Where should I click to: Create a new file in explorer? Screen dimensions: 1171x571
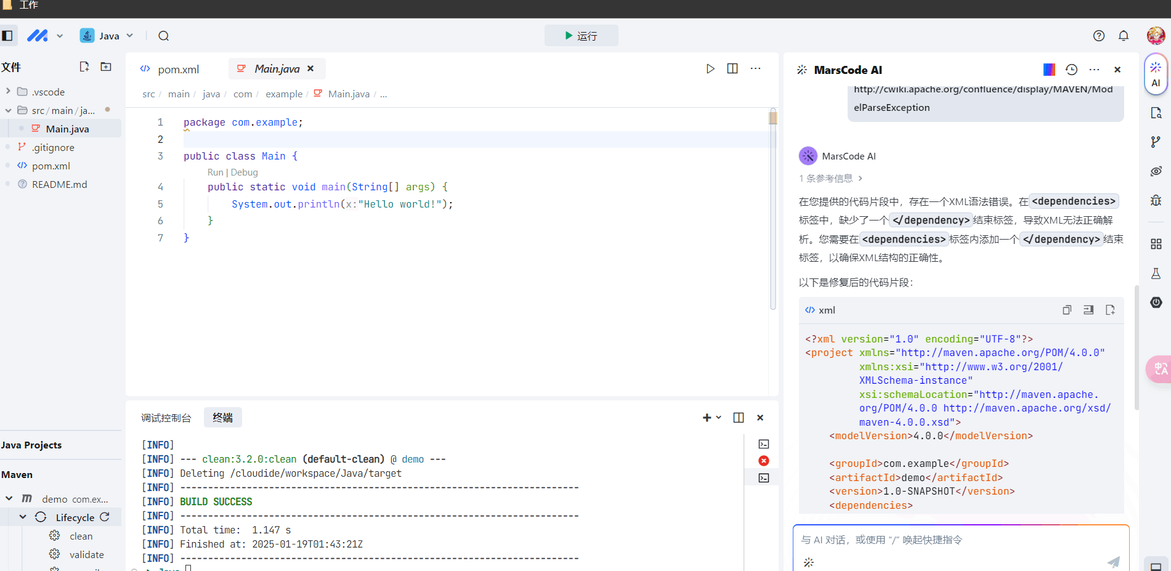coord(84,67)
